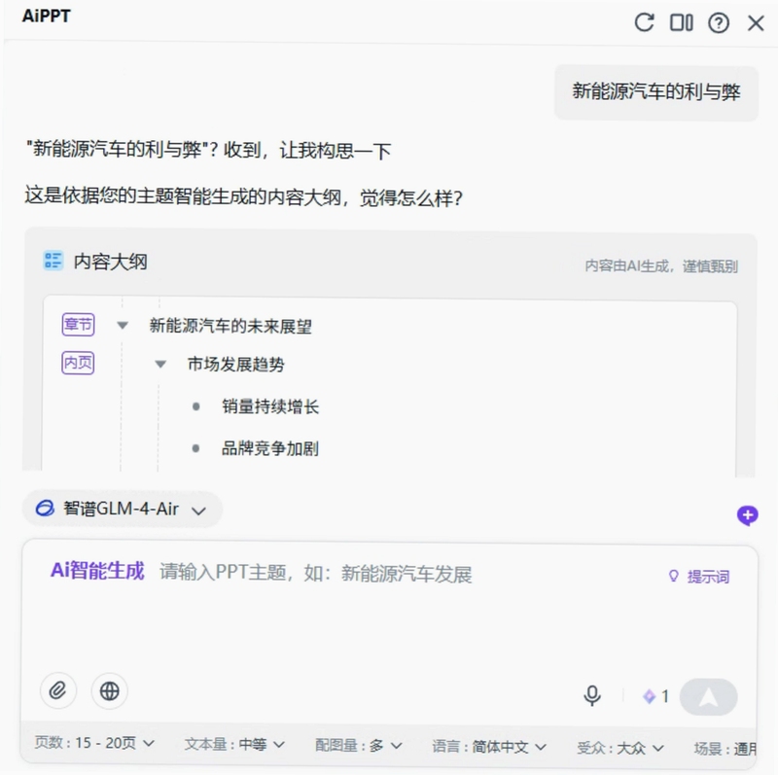This screenshot has width=778, height=775.
Task: Open the 场景 通用 dropdown
Action: pyautogui.click(x=725, y=748)
